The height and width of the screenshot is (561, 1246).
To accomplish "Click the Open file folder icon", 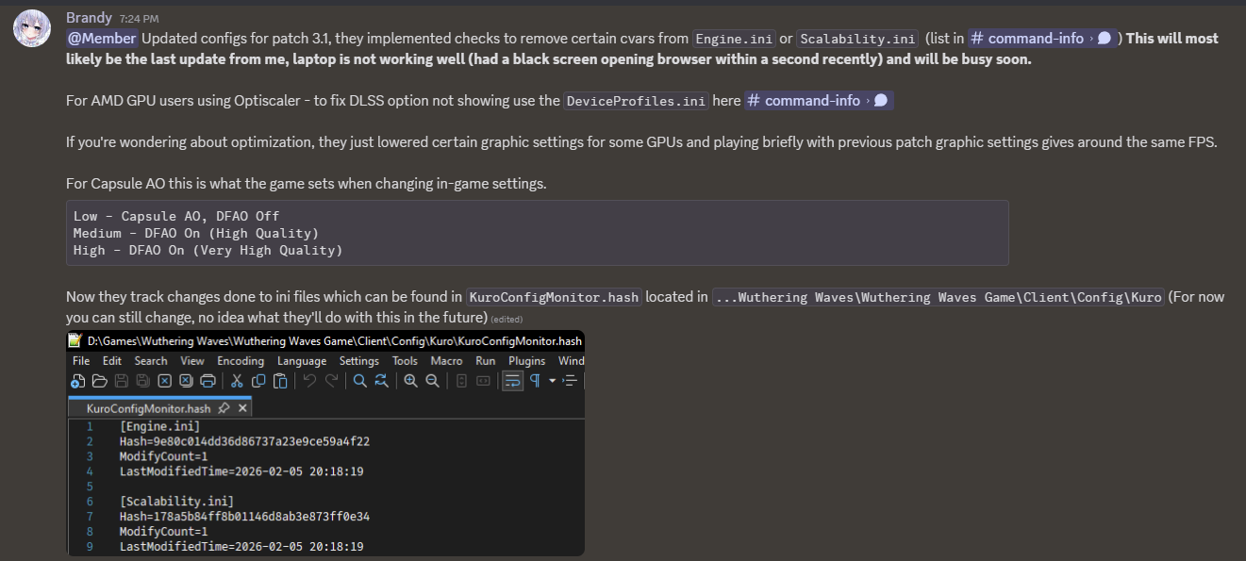I will point(99,381).
